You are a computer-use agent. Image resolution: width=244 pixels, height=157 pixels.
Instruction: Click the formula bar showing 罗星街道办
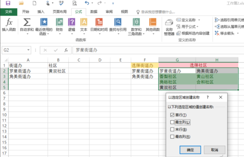coord(158,50)
